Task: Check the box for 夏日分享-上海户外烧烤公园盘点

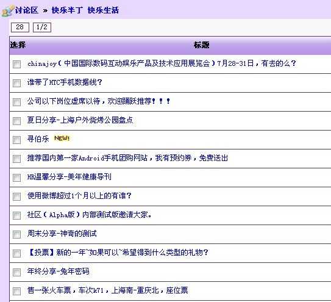Action: click(16, 121)
